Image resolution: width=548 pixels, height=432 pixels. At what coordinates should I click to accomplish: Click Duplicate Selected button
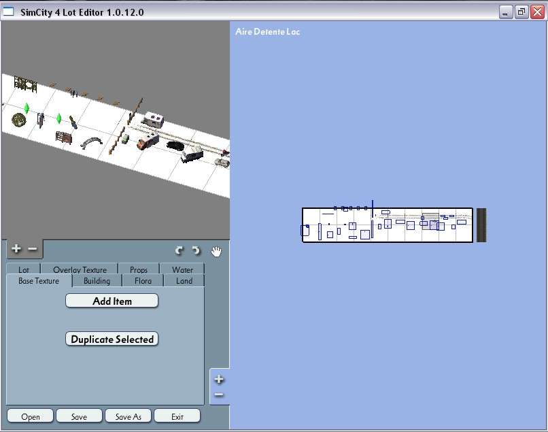pos(112,339)
